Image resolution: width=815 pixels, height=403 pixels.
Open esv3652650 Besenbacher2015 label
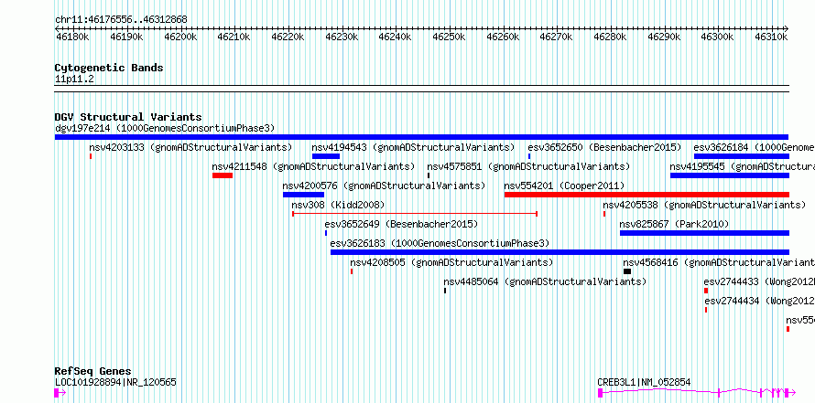click(x=604, y=147)
